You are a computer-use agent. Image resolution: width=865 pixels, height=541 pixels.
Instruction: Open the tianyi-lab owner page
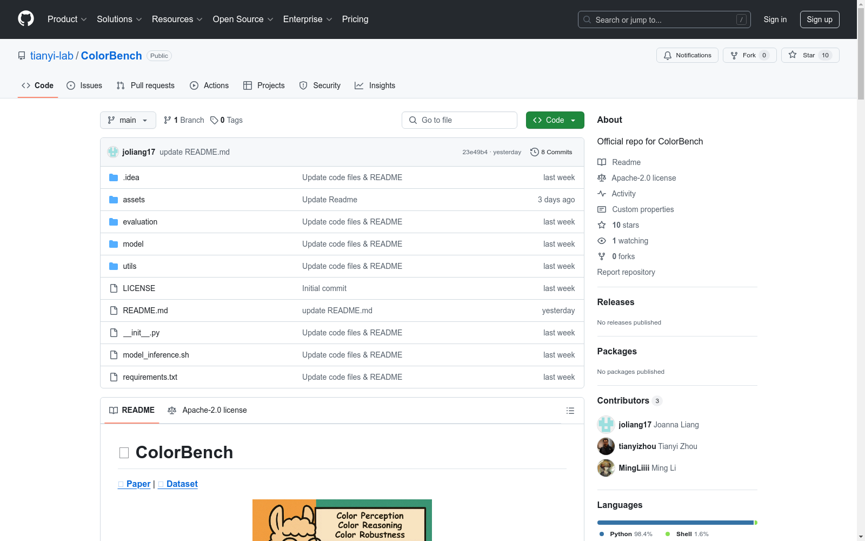click(52, 56)
